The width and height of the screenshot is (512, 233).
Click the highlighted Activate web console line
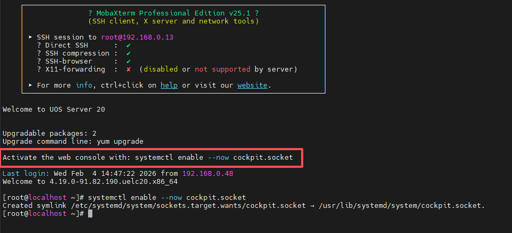pos(148,158)
